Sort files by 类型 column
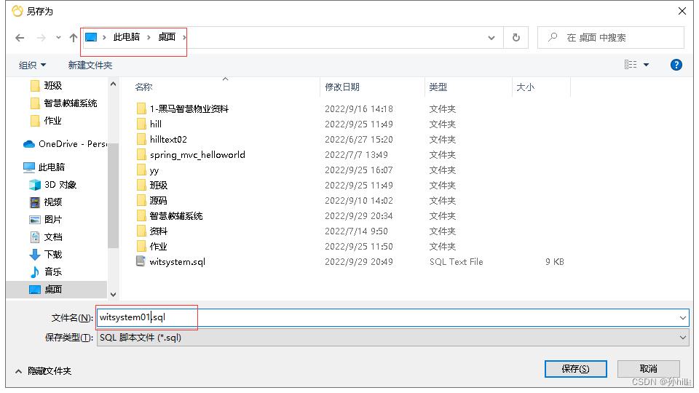 (x=438, y=87)
